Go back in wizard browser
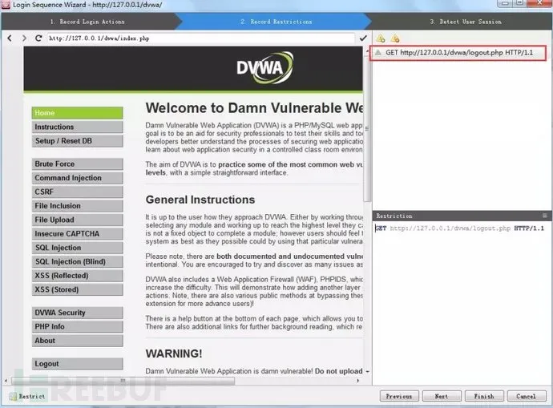The image size is (553, 408). pos(10,38)
